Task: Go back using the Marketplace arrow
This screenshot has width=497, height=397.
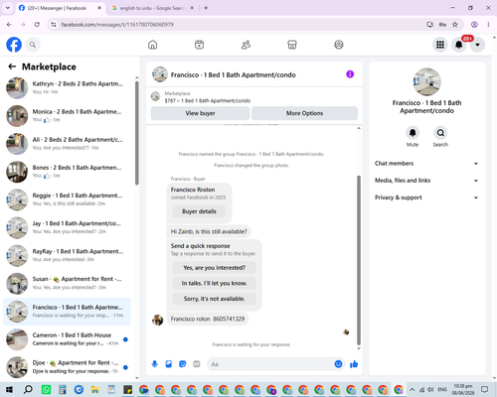Action: [x=12, y=66]
